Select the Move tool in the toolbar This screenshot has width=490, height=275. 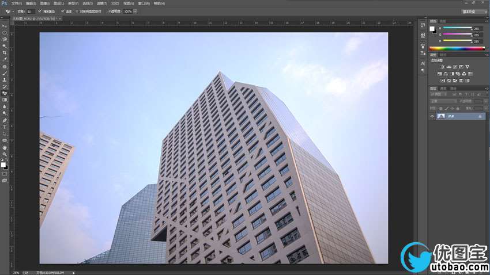(x=5, y=26)
